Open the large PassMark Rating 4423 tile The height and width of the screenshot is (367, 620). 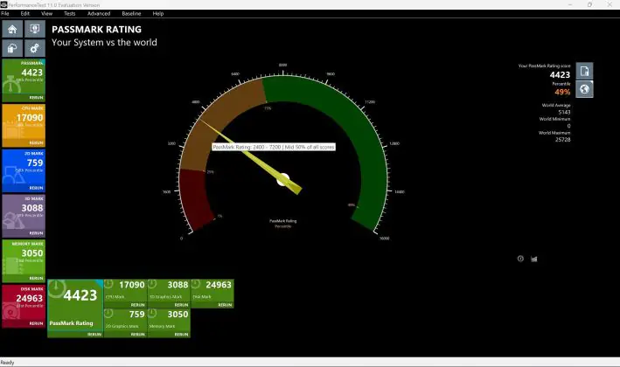click(x=75, y=308)
